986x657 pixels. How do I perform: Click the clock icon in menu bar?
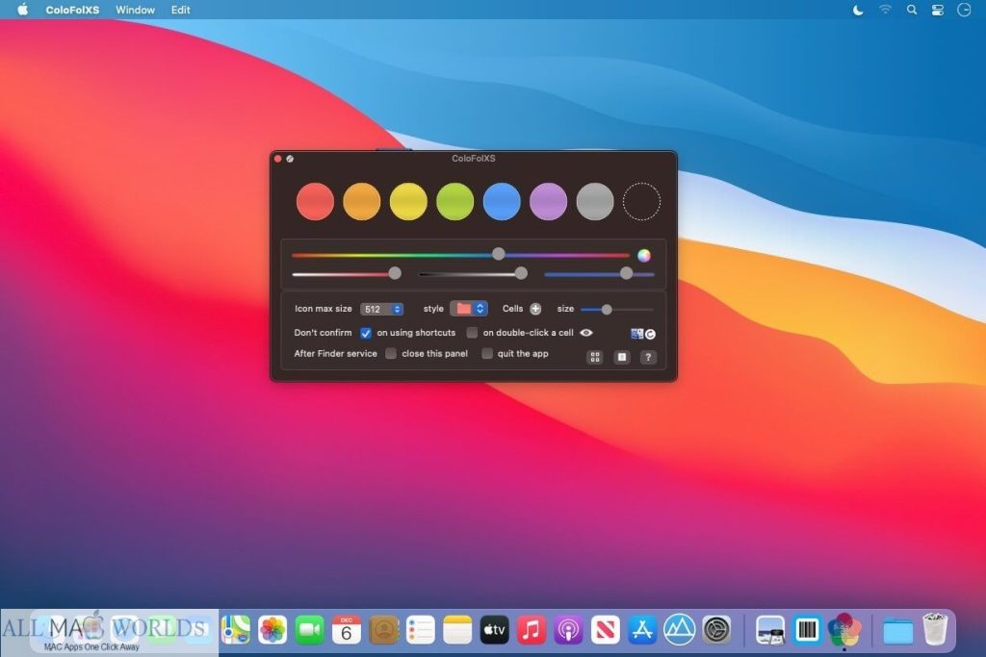click(964, 10)
